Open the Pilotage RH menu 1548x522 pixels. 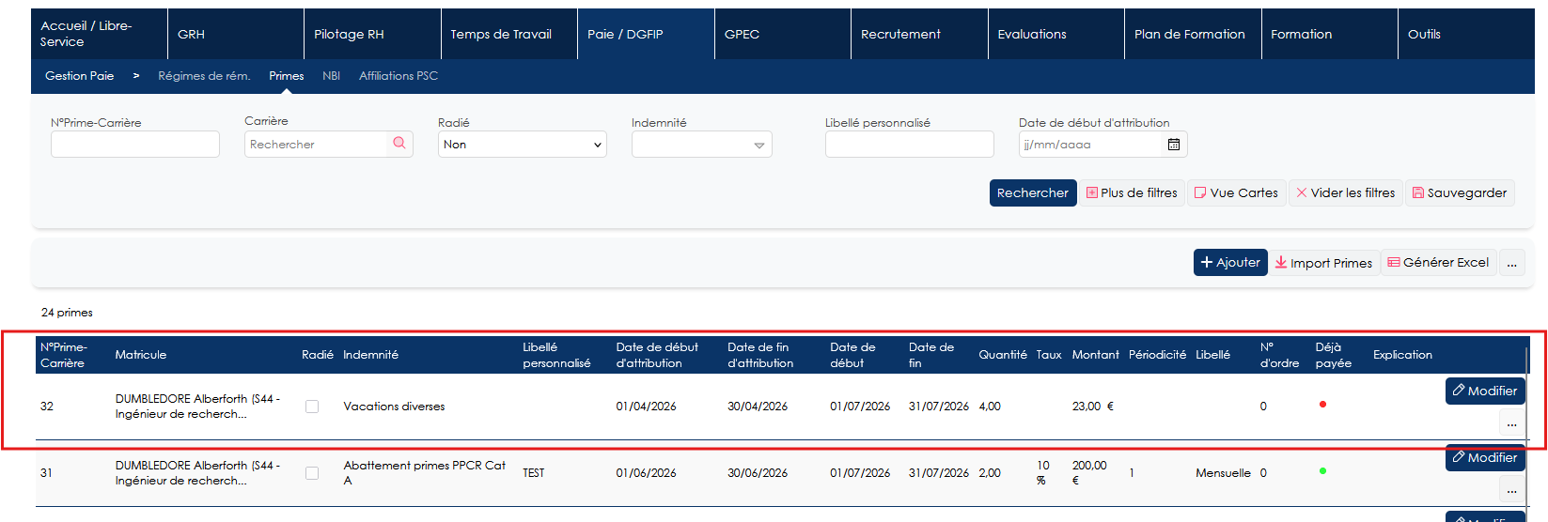point(372,34)
